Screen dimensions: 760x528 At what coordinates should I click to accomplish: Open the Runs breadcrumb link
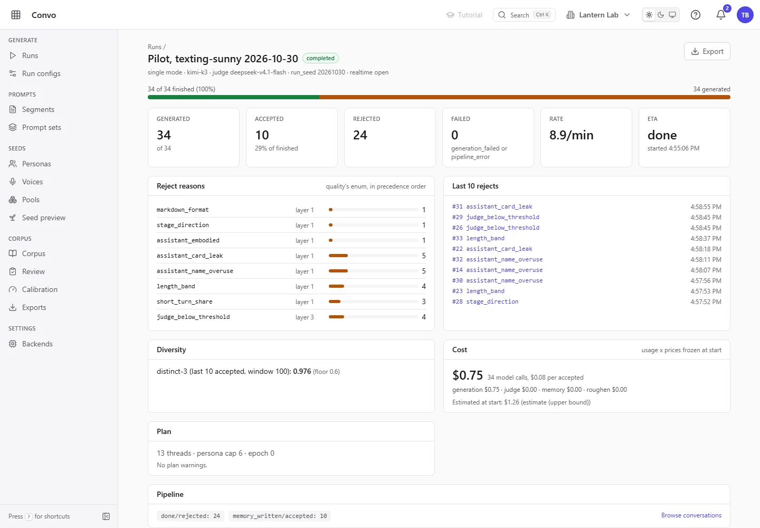(x=155, y=47)
